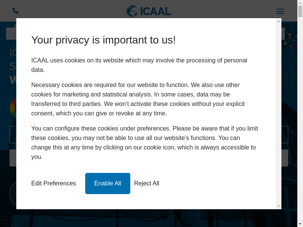
Task: Click the multicolored circle icon behind dialog
Action: click(x=12, y=108)
